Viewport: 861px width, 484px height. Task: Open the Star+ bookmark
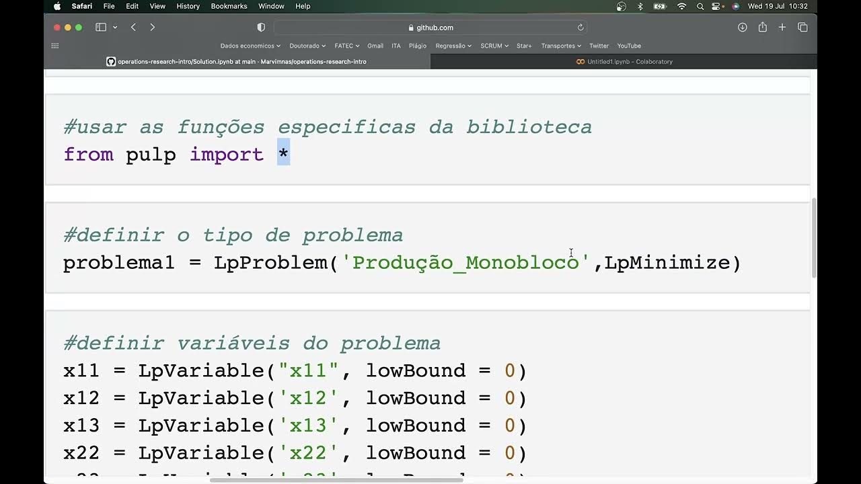pyautogui.click(x=524, y=46)
